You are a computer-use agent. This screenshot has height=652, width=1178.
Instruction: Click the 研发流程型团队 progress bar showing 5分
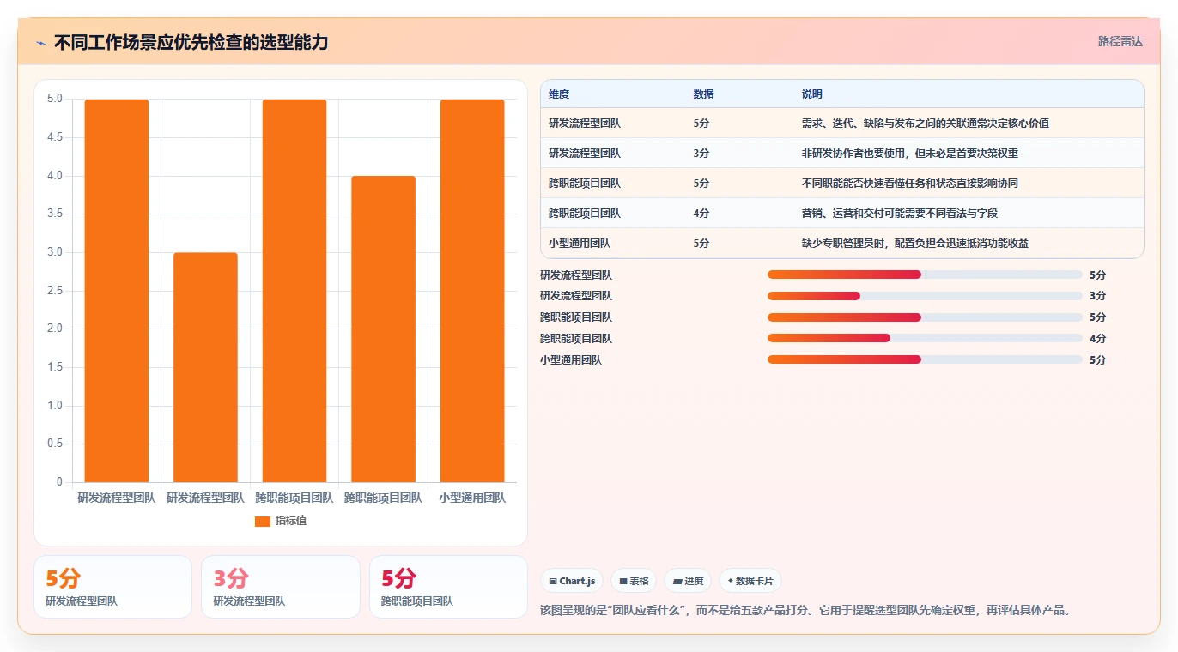click(925, 275)
